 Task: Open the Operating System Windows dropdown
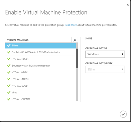click(x=105, y=54)
